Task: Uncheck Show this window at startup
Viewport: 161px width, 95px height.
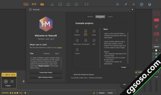Action: 72,74
